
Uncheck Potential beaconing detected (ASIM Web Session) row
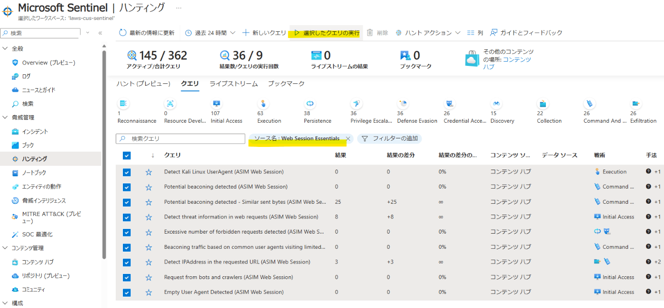pos(127,187)
